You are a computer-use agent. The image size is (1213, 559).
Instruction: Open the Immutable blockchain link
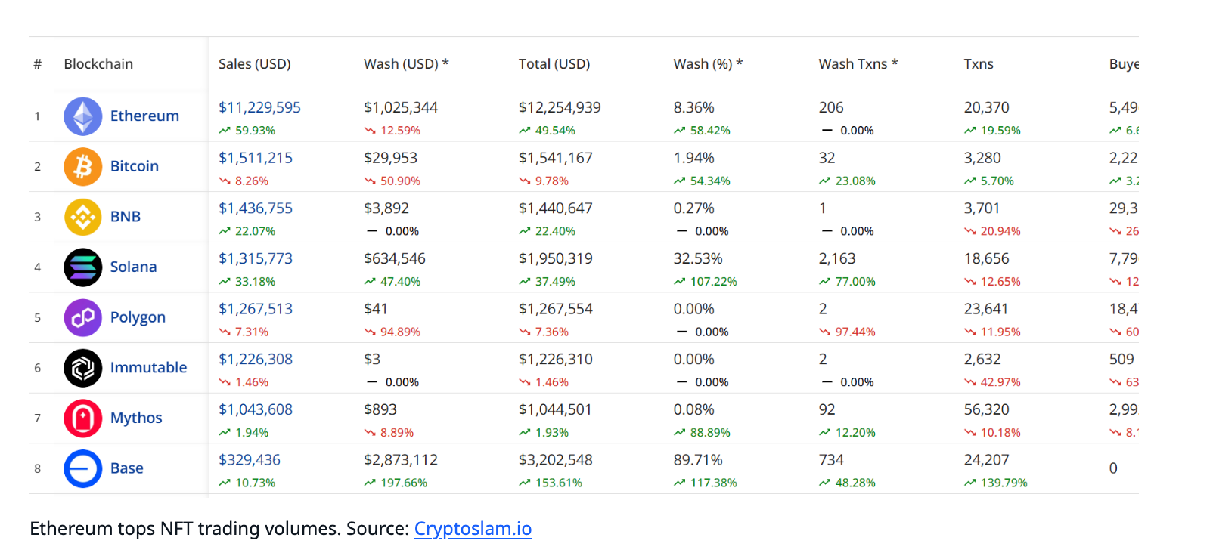[x=148, y=368]
